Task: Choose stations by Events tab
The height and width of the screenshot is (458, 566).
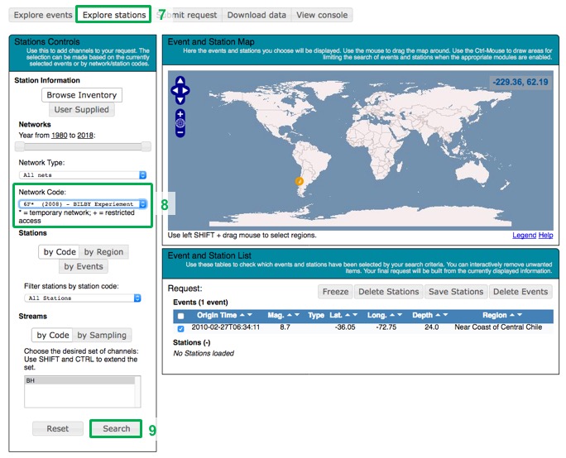Action: tap(84, 266)
